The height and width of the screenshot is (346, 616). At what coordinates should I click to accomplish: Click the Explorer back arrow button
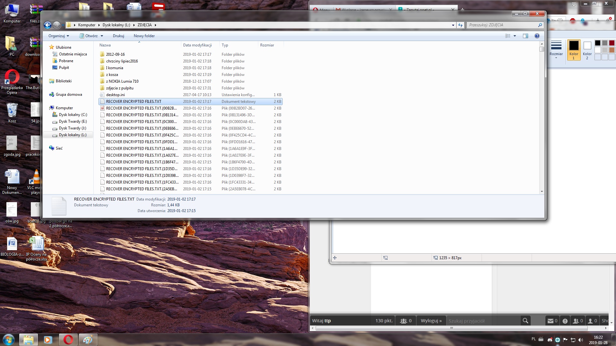(47, 25)
